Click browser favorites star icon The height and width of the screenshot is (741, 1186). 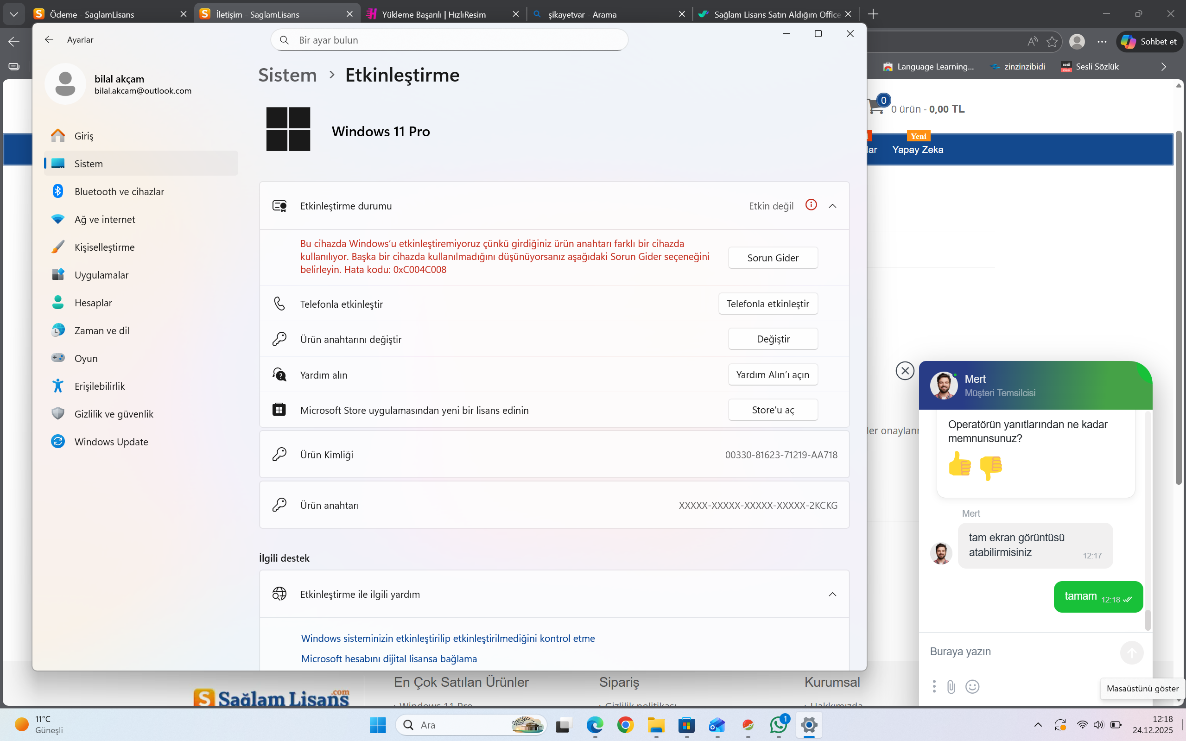tap(1052, 42)
